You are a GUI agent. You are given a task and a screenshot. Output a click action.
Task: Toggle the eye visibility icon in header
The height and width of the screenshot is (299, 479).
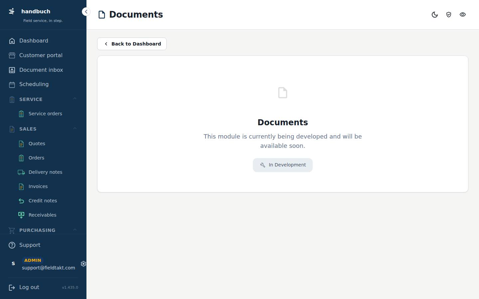click(x=463, y=15)
